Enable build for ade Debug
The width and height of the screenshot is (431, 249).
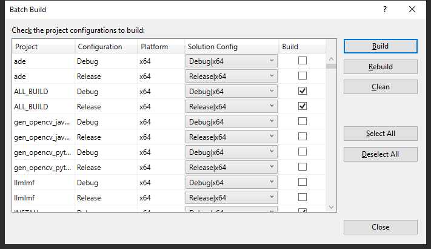302,61
